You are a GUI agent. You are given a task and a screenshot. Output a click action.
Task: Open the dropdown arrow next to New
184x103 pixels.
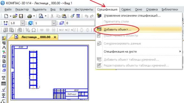[x=11, y=16]
